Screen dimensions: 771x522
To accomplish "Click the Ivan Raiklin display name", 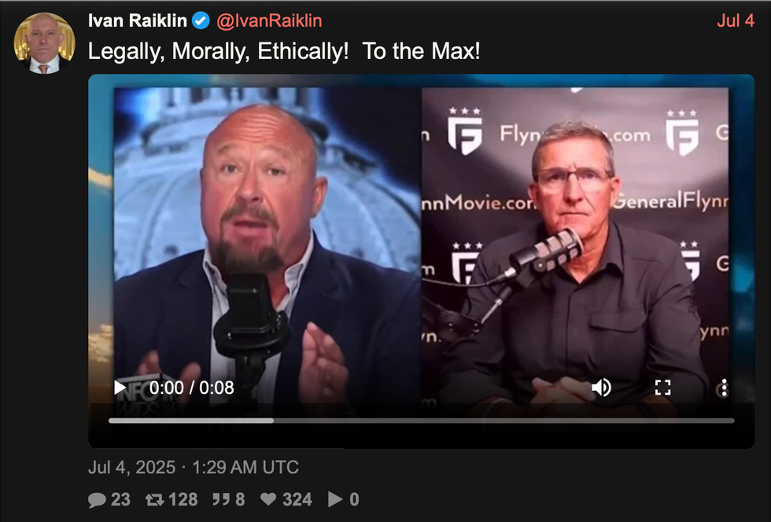I will [137, 20].
